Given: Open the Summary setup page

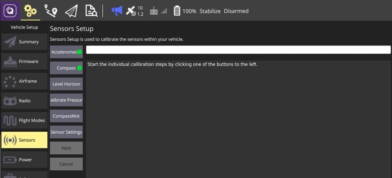Looking at the screenshot, I should tap(24, 42).
